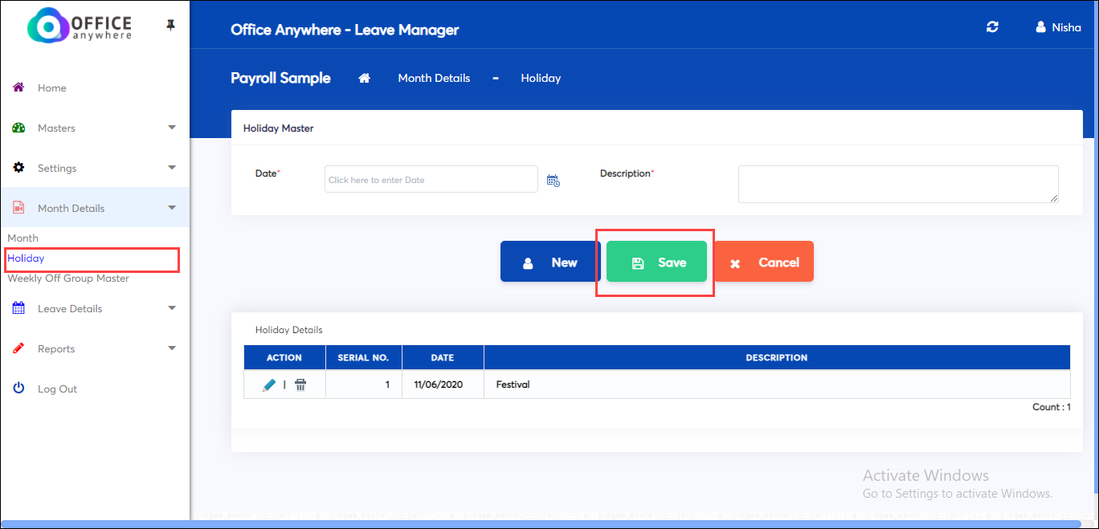
Task: Click the SERIAL NO. column header
Action: click(x=363, y=357)
